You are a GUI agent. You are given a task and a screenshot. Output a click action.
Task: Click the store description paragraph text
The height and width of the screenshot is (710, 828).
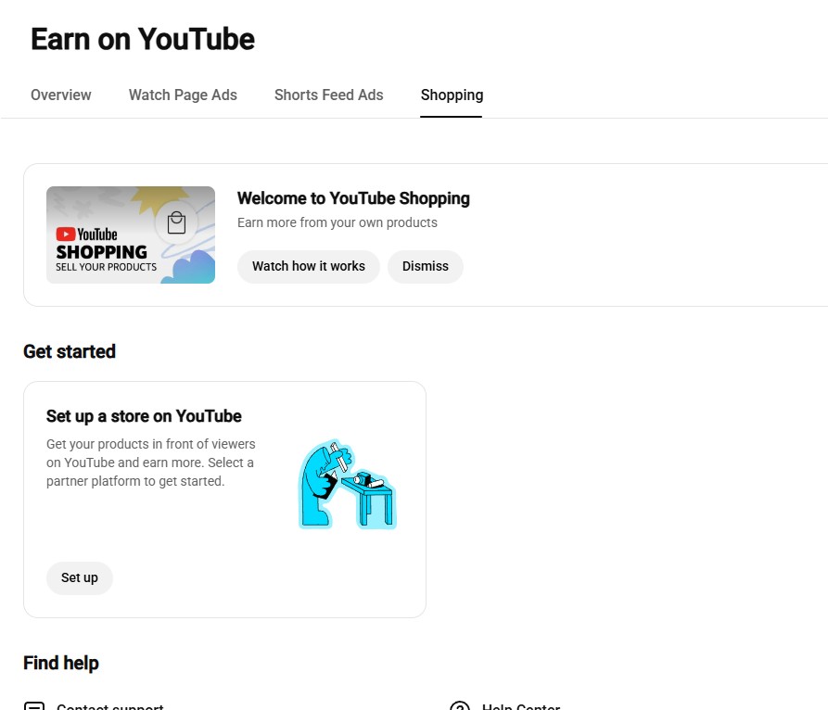click(x=150, y=463)
